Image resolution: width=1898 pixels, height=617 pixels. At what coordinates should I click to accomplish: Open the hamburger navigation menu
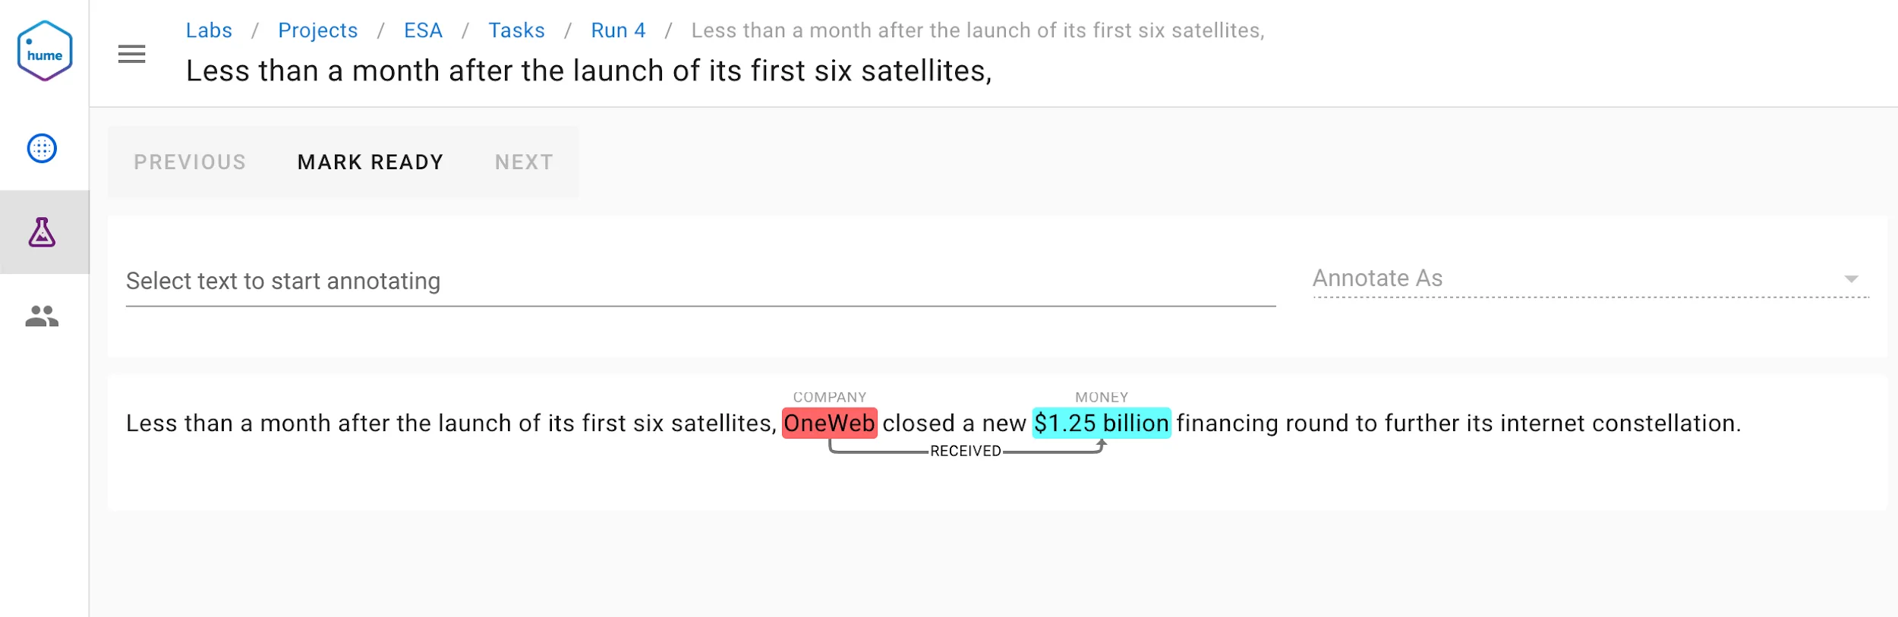[131, 54]
